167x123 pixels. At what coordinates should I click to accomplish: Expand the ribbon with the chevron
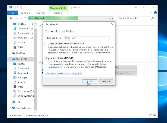tap(151, 13)
